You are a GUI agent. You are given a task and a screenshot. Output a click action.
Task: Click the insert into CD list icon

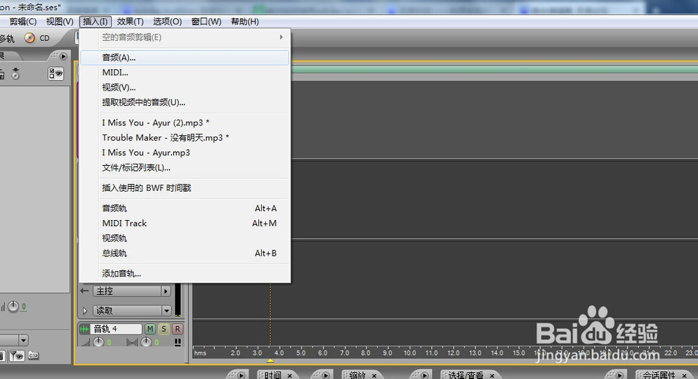(x=15, y=74)
